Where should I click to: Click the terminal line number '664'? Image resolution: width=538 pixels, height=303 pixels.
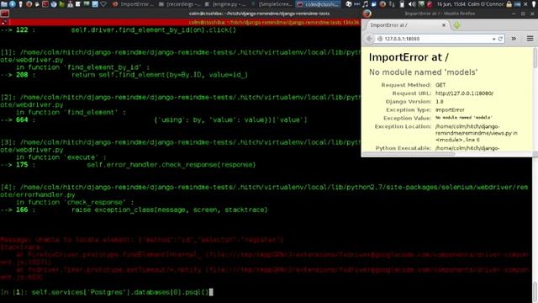[22, 120]
